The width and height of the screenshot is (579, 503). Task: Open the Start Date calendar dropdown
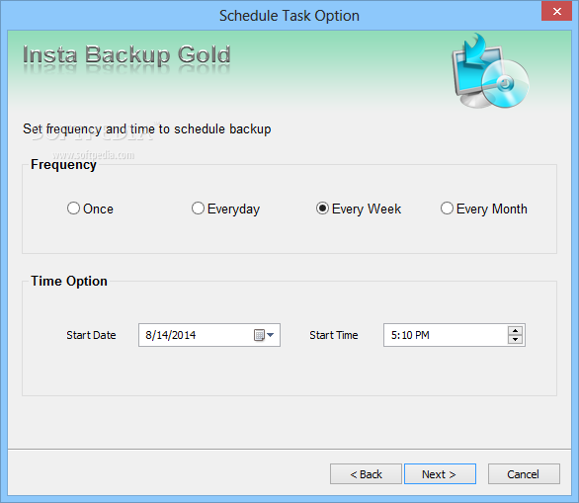pos(264,335)
